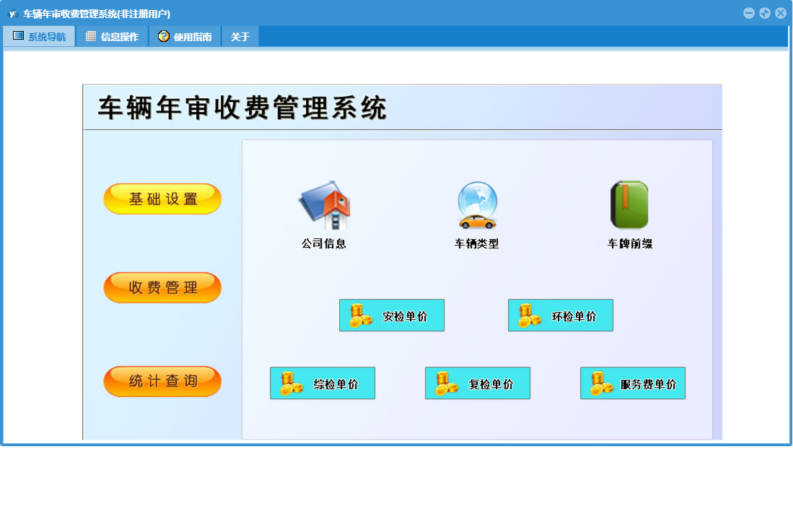The height and width of the screenshot is (522, 793).
Task: Close the window with the X button
Action: coord(781,13)
